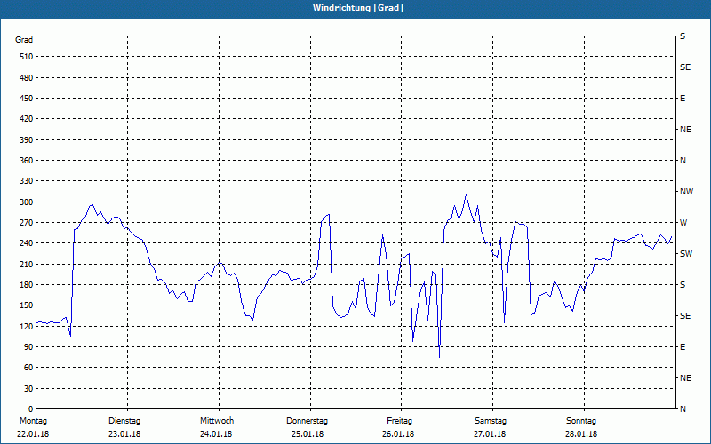
Task: Click the 'Freitag' day label
Action: (x=399, y=421)
